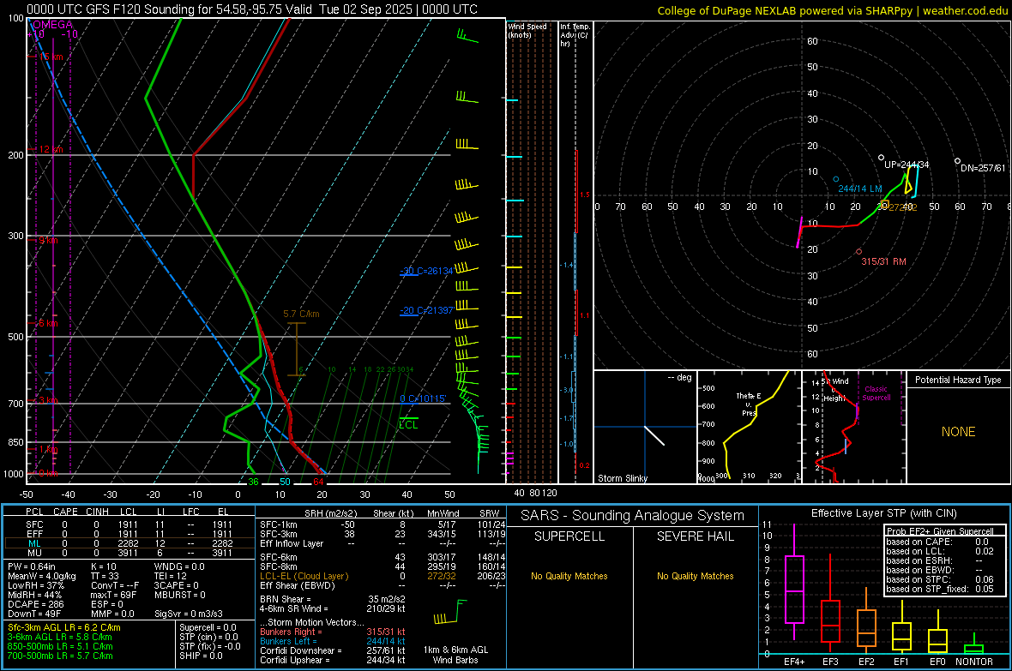Click the 5.7 C/km lapse rate label

tap(301, 315)
